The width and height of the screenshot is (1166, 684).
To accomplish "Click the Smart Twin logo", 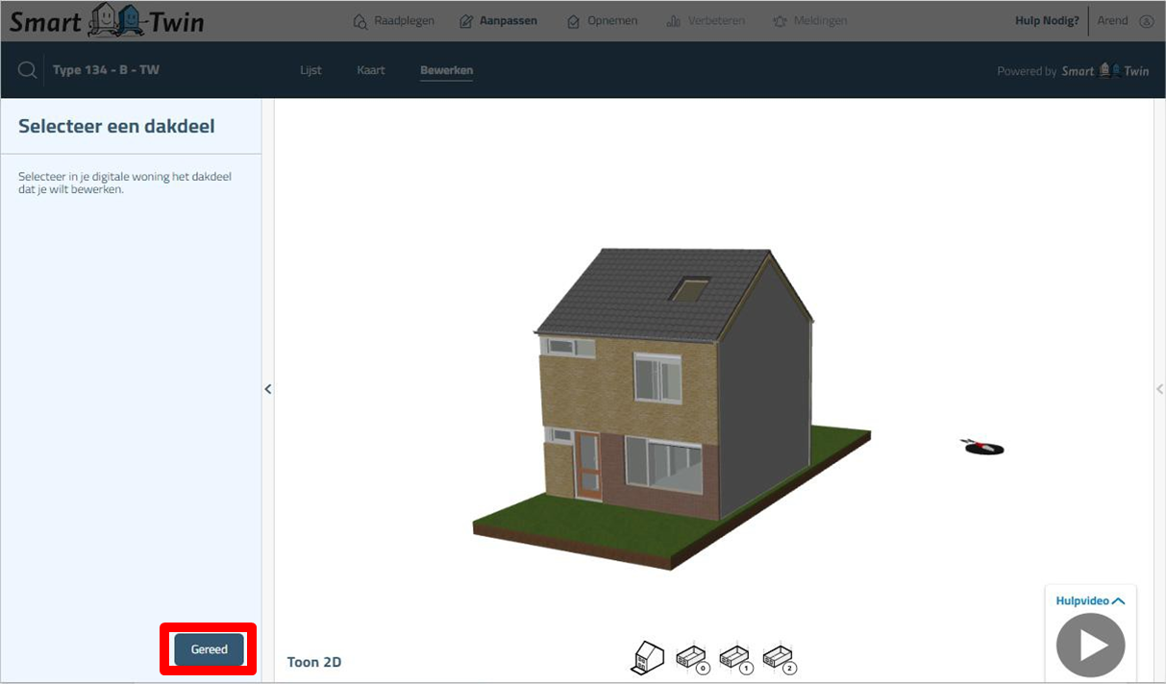I will pos(107,21).
